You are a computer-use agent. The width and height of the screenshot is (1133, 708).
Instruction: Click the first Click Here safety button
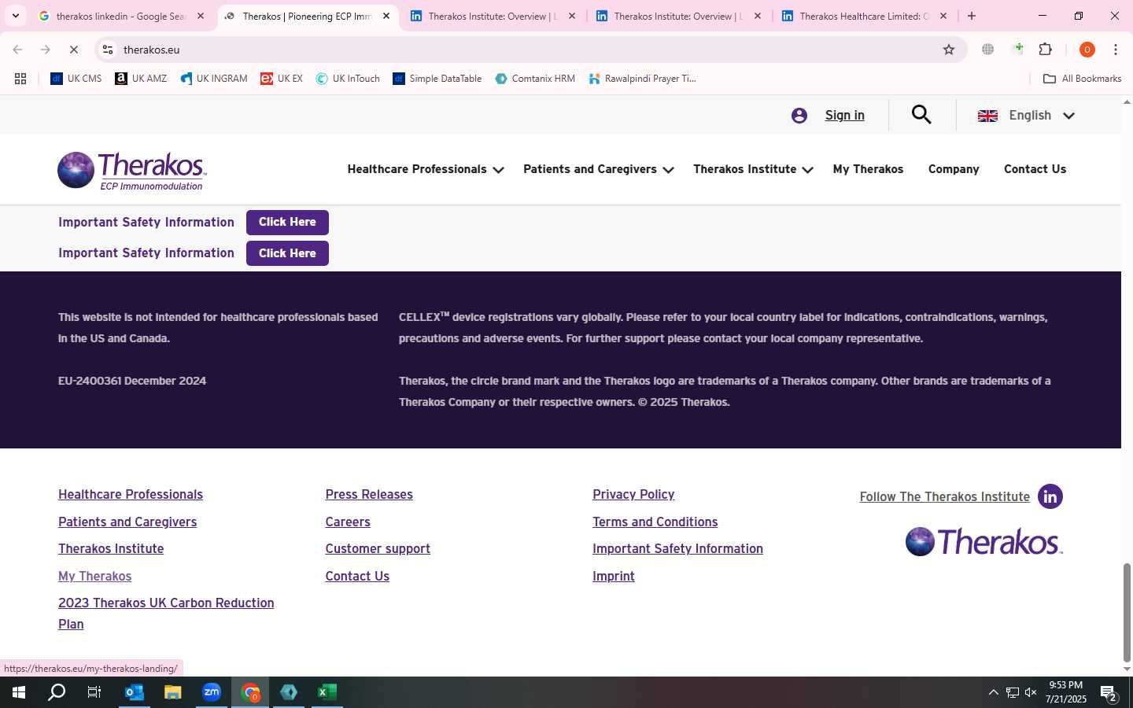click(287, 223)
